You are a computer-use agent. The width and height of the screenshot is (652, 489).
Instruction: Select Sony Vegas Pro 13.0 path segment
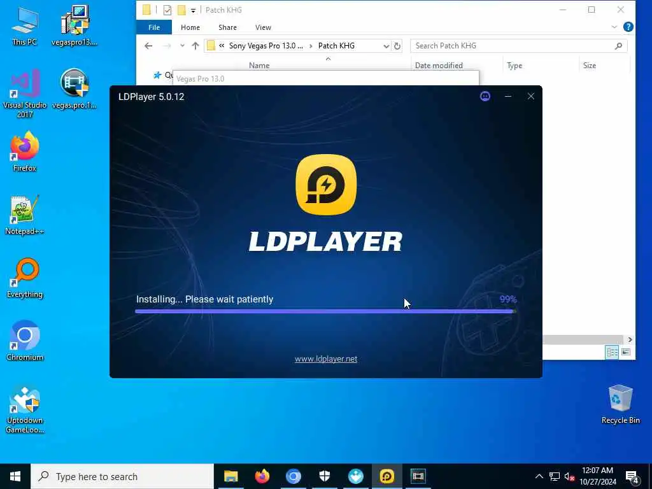coord(266,46)
